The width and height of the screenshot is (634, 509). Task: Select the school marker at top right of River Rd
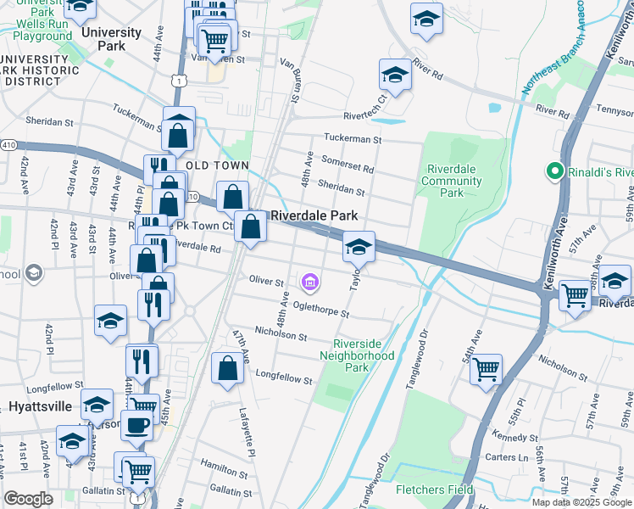426,21
